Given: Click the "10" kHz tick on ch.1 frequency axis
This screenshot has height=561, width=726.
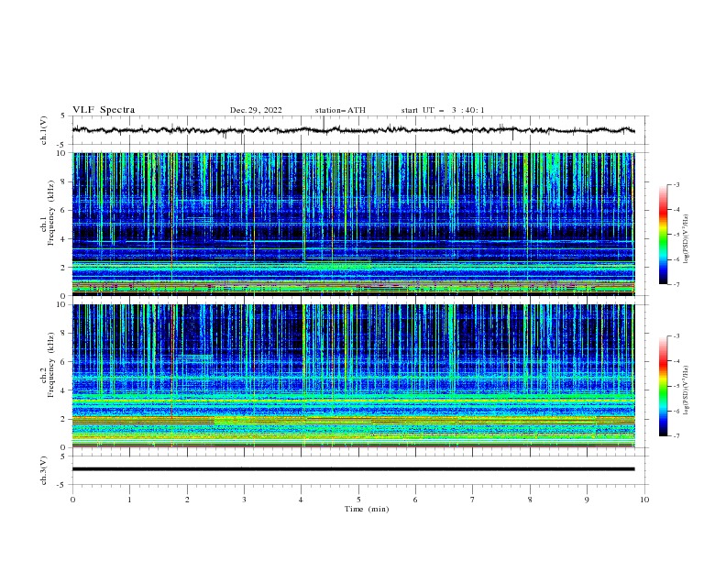Looking at the screenshot, I should [62, 153].
